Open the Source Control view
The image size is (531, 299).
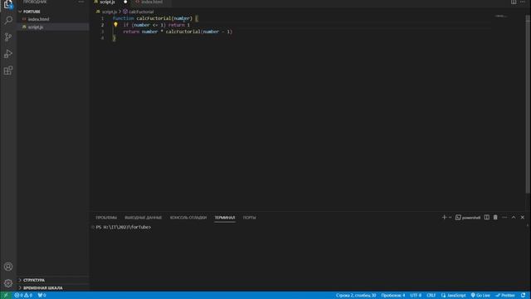[8, 37]
